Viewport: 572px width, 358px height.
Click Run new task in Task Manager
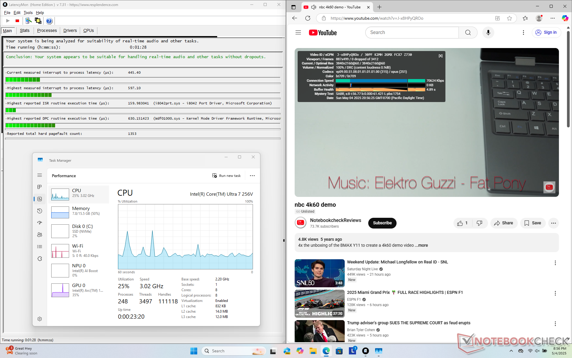coord(226,176)
